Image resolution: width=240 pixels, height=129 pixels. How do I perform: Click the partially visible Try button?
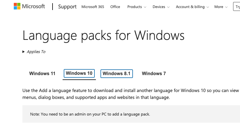pyautogui.click(x=237, y=7)
